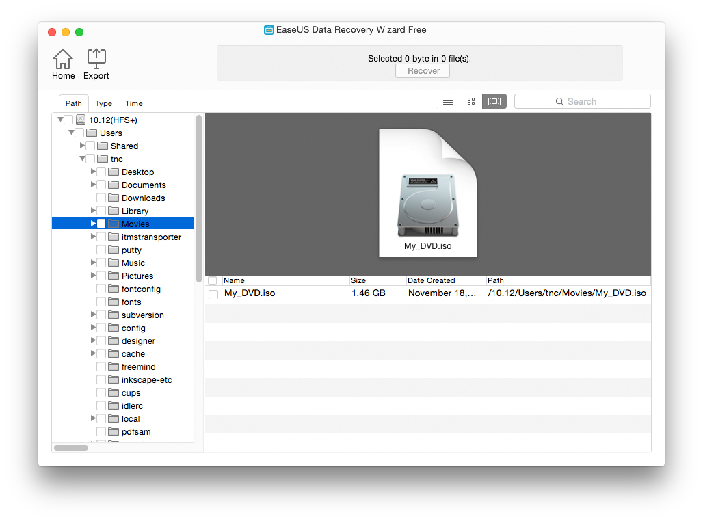
Task: Click the fonts folder icon
Action: coord(114,302)
